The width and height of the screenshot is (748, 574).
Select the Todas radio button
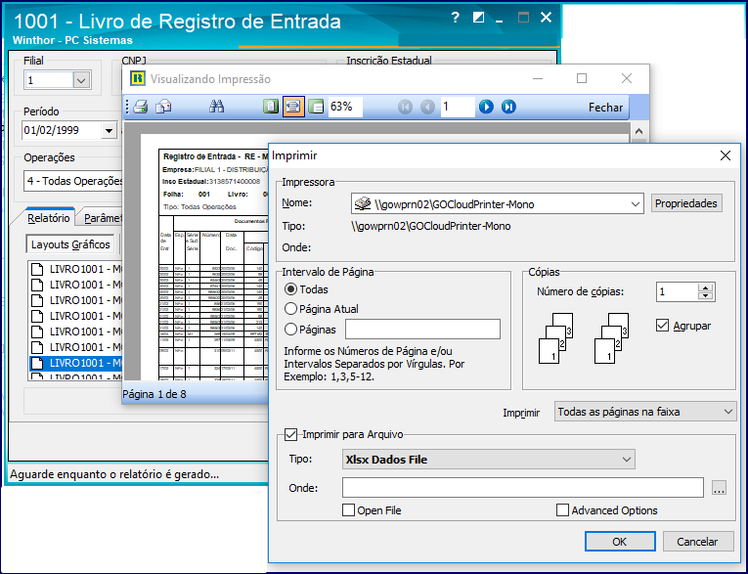(x=290, y=289)
